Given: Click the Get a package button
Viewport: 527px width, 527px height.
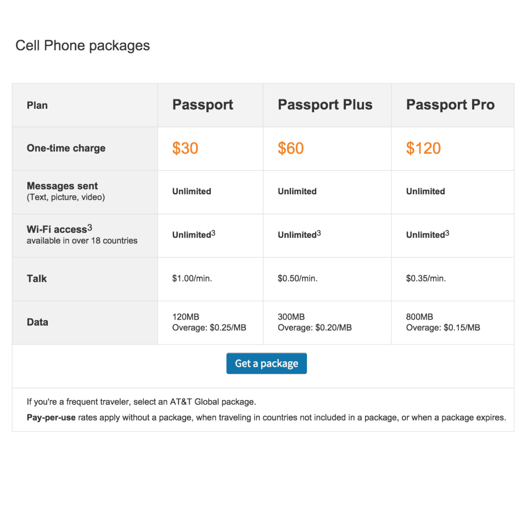Looking at the screenshot, I should tap(266, 363).
